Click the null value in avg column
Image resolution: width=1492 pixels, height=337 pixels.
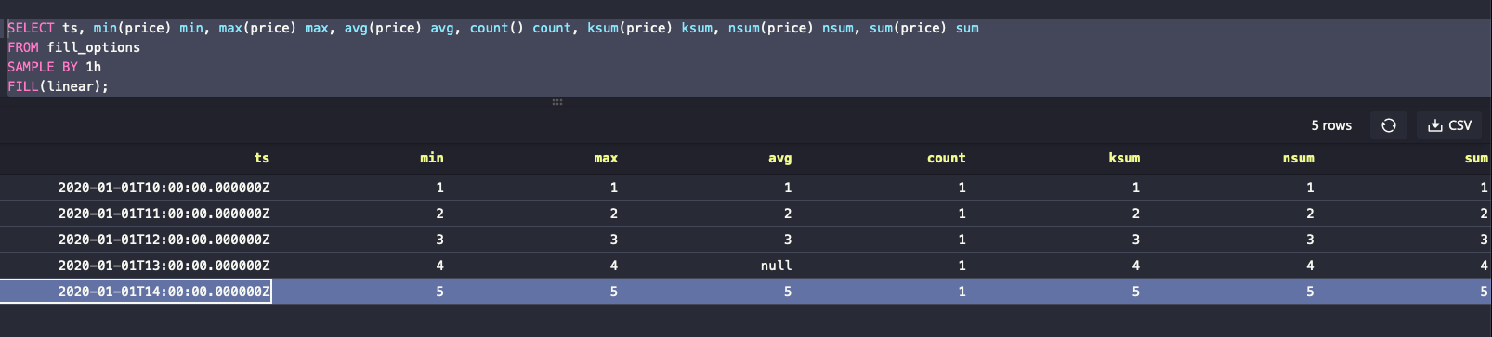776,266
